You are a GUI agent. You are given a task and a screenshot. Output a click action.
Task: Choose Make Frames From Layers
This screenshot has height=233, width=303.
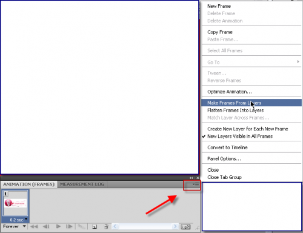pyautogui.click(x=251, y=103)
